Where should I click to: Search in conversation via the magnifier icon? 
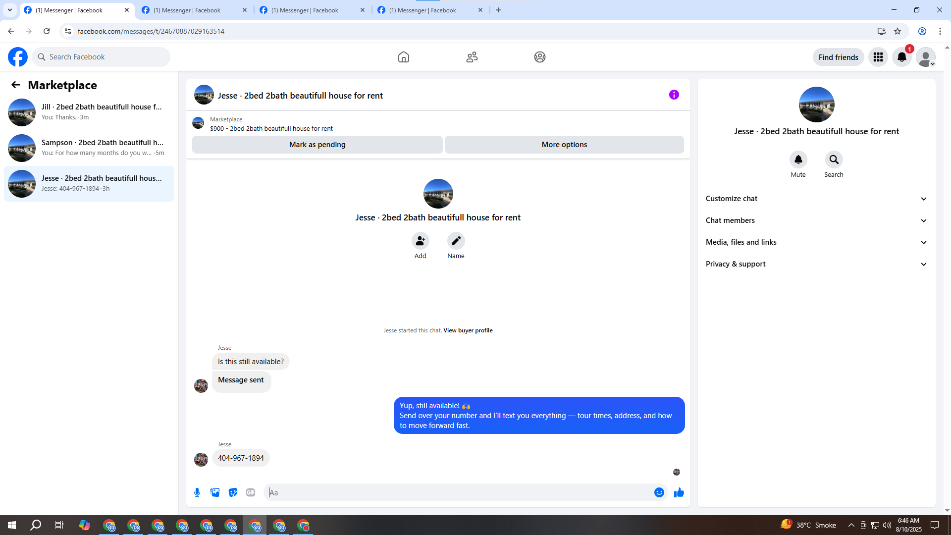tap(834, 160)
